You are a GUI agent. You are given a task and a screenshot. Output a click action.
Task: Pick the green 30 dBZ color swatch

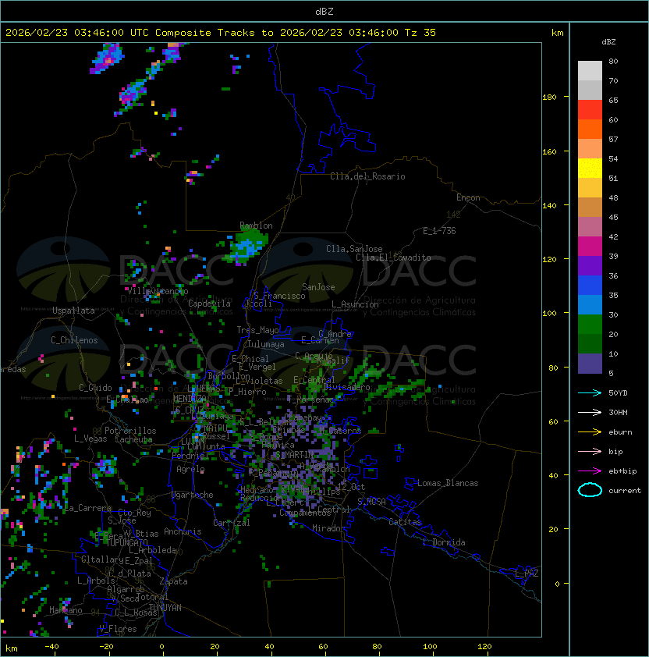pos(590,325)
